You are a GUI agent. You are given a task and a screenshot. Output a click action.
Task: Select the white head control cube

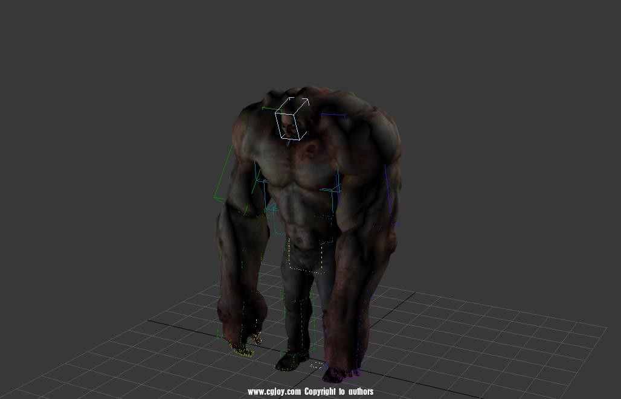(292, 119)
